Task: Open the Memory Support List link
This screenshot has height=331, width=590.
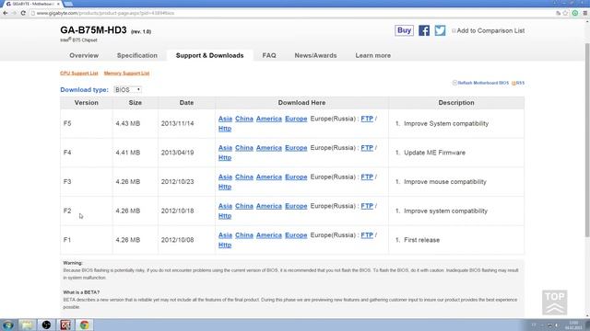Action: 126,74
